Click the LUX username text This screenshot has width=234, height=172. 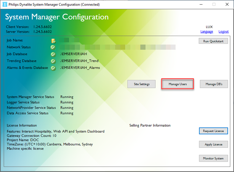point(209,27)
